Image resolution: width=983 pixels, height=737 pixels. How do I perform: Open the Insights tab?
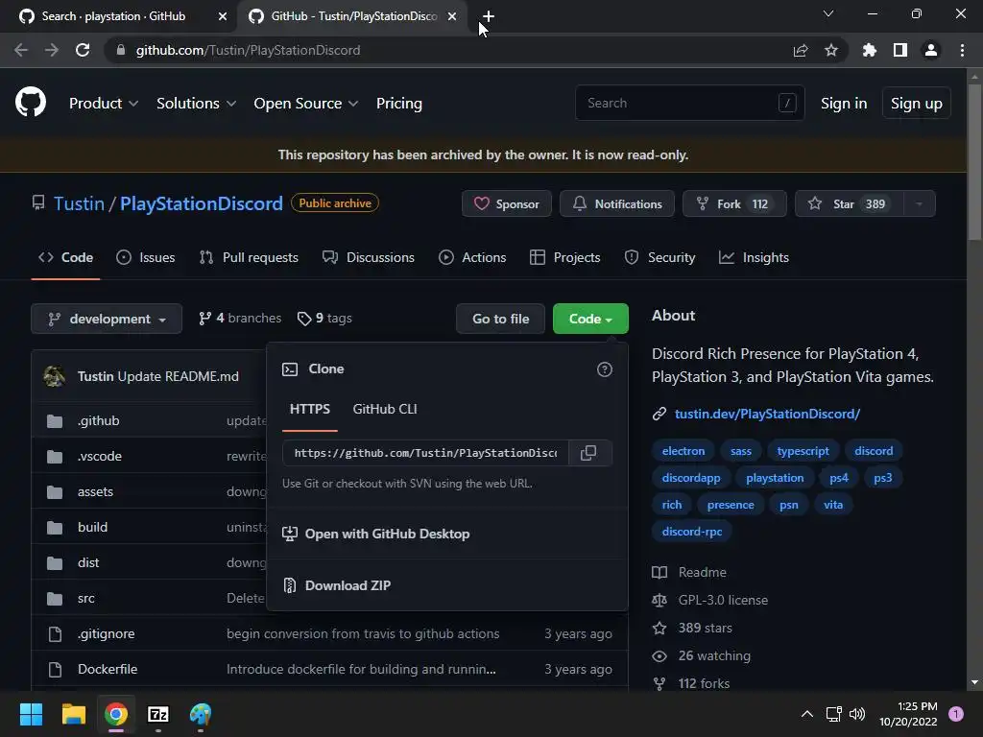(x=754, y=257)
